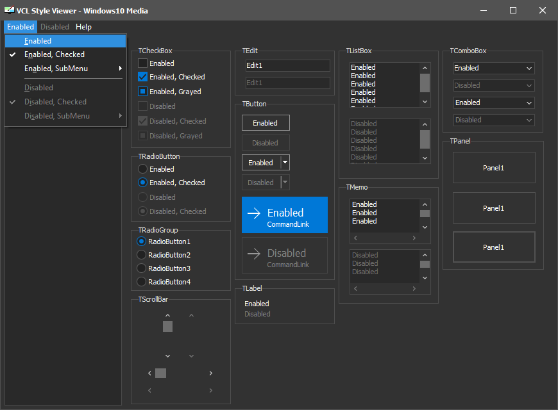
Task: Click the submenu arrow beside 'Enabled, SubMenu'
Action: click(x=121, y=69)
